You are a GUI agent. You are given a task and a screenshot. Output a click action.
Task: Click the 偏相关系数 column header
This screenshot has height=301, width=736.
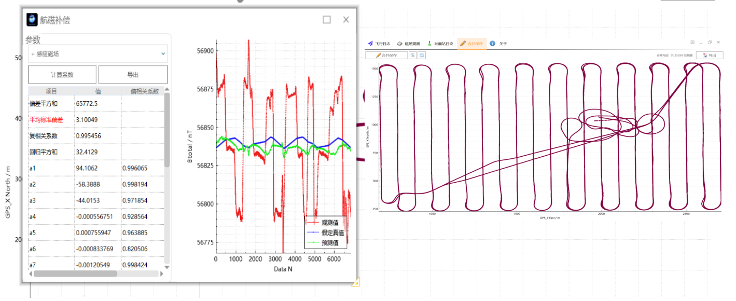click(144, 91)
